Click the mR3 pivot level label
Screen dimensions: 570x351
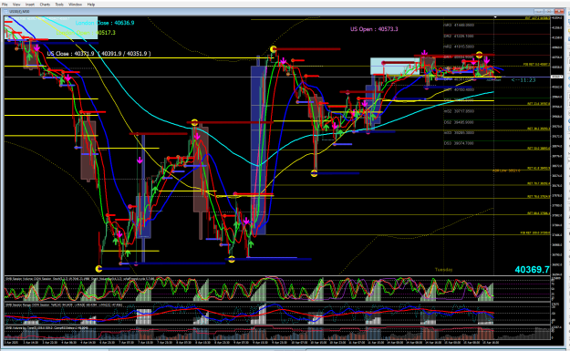pos(459,26)
